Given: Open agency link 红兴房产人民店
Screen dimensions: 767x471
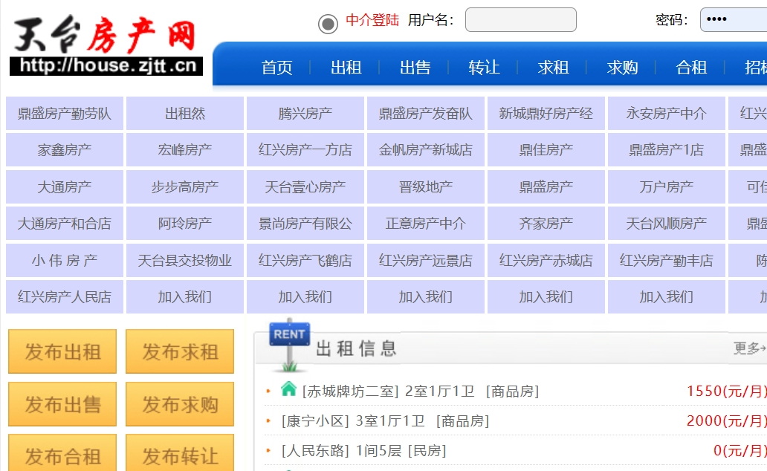Looking at the screenshot, I should click(x=65, y=297).
